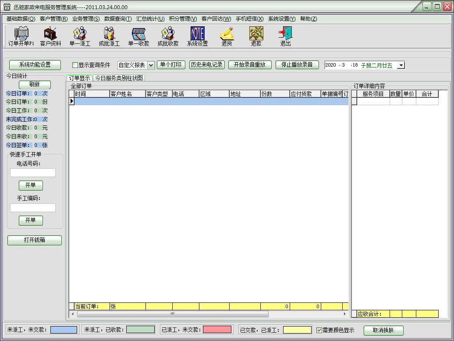
Task: Click 份数 column header
Action: click(x=275, y=94)
